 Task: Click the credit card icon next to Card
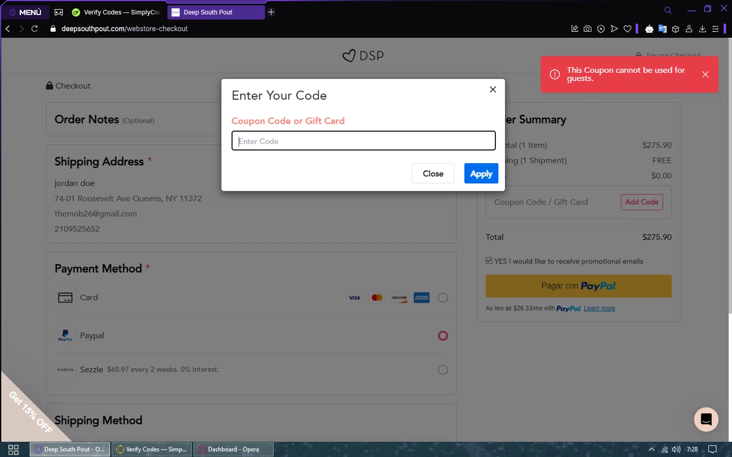[65, 298]
